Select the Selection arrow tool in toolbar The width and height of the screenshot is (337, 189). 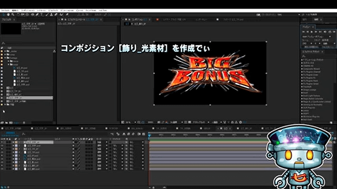tap(3, 15)
